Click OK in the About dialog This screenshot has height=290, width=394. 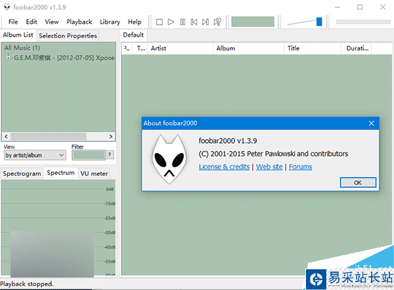(358, 182)
